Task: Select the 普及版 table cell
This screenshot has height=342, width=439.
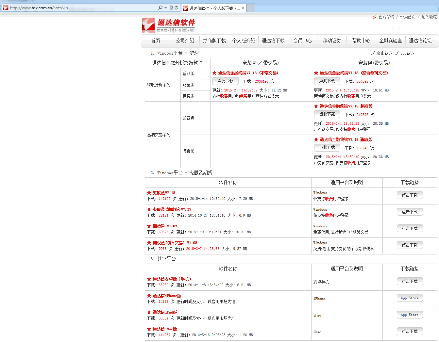Action: click(195, 73)
